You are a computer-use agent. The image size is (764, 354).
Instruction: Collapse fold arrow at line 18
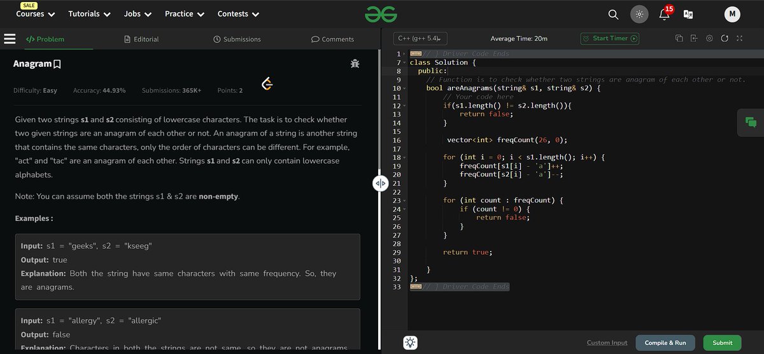406,157
